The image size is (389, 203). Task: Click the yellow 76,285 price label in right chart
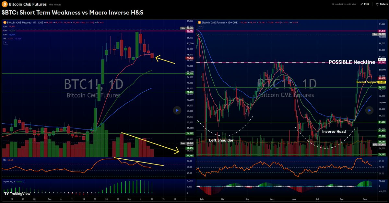[x=381, y=82]
